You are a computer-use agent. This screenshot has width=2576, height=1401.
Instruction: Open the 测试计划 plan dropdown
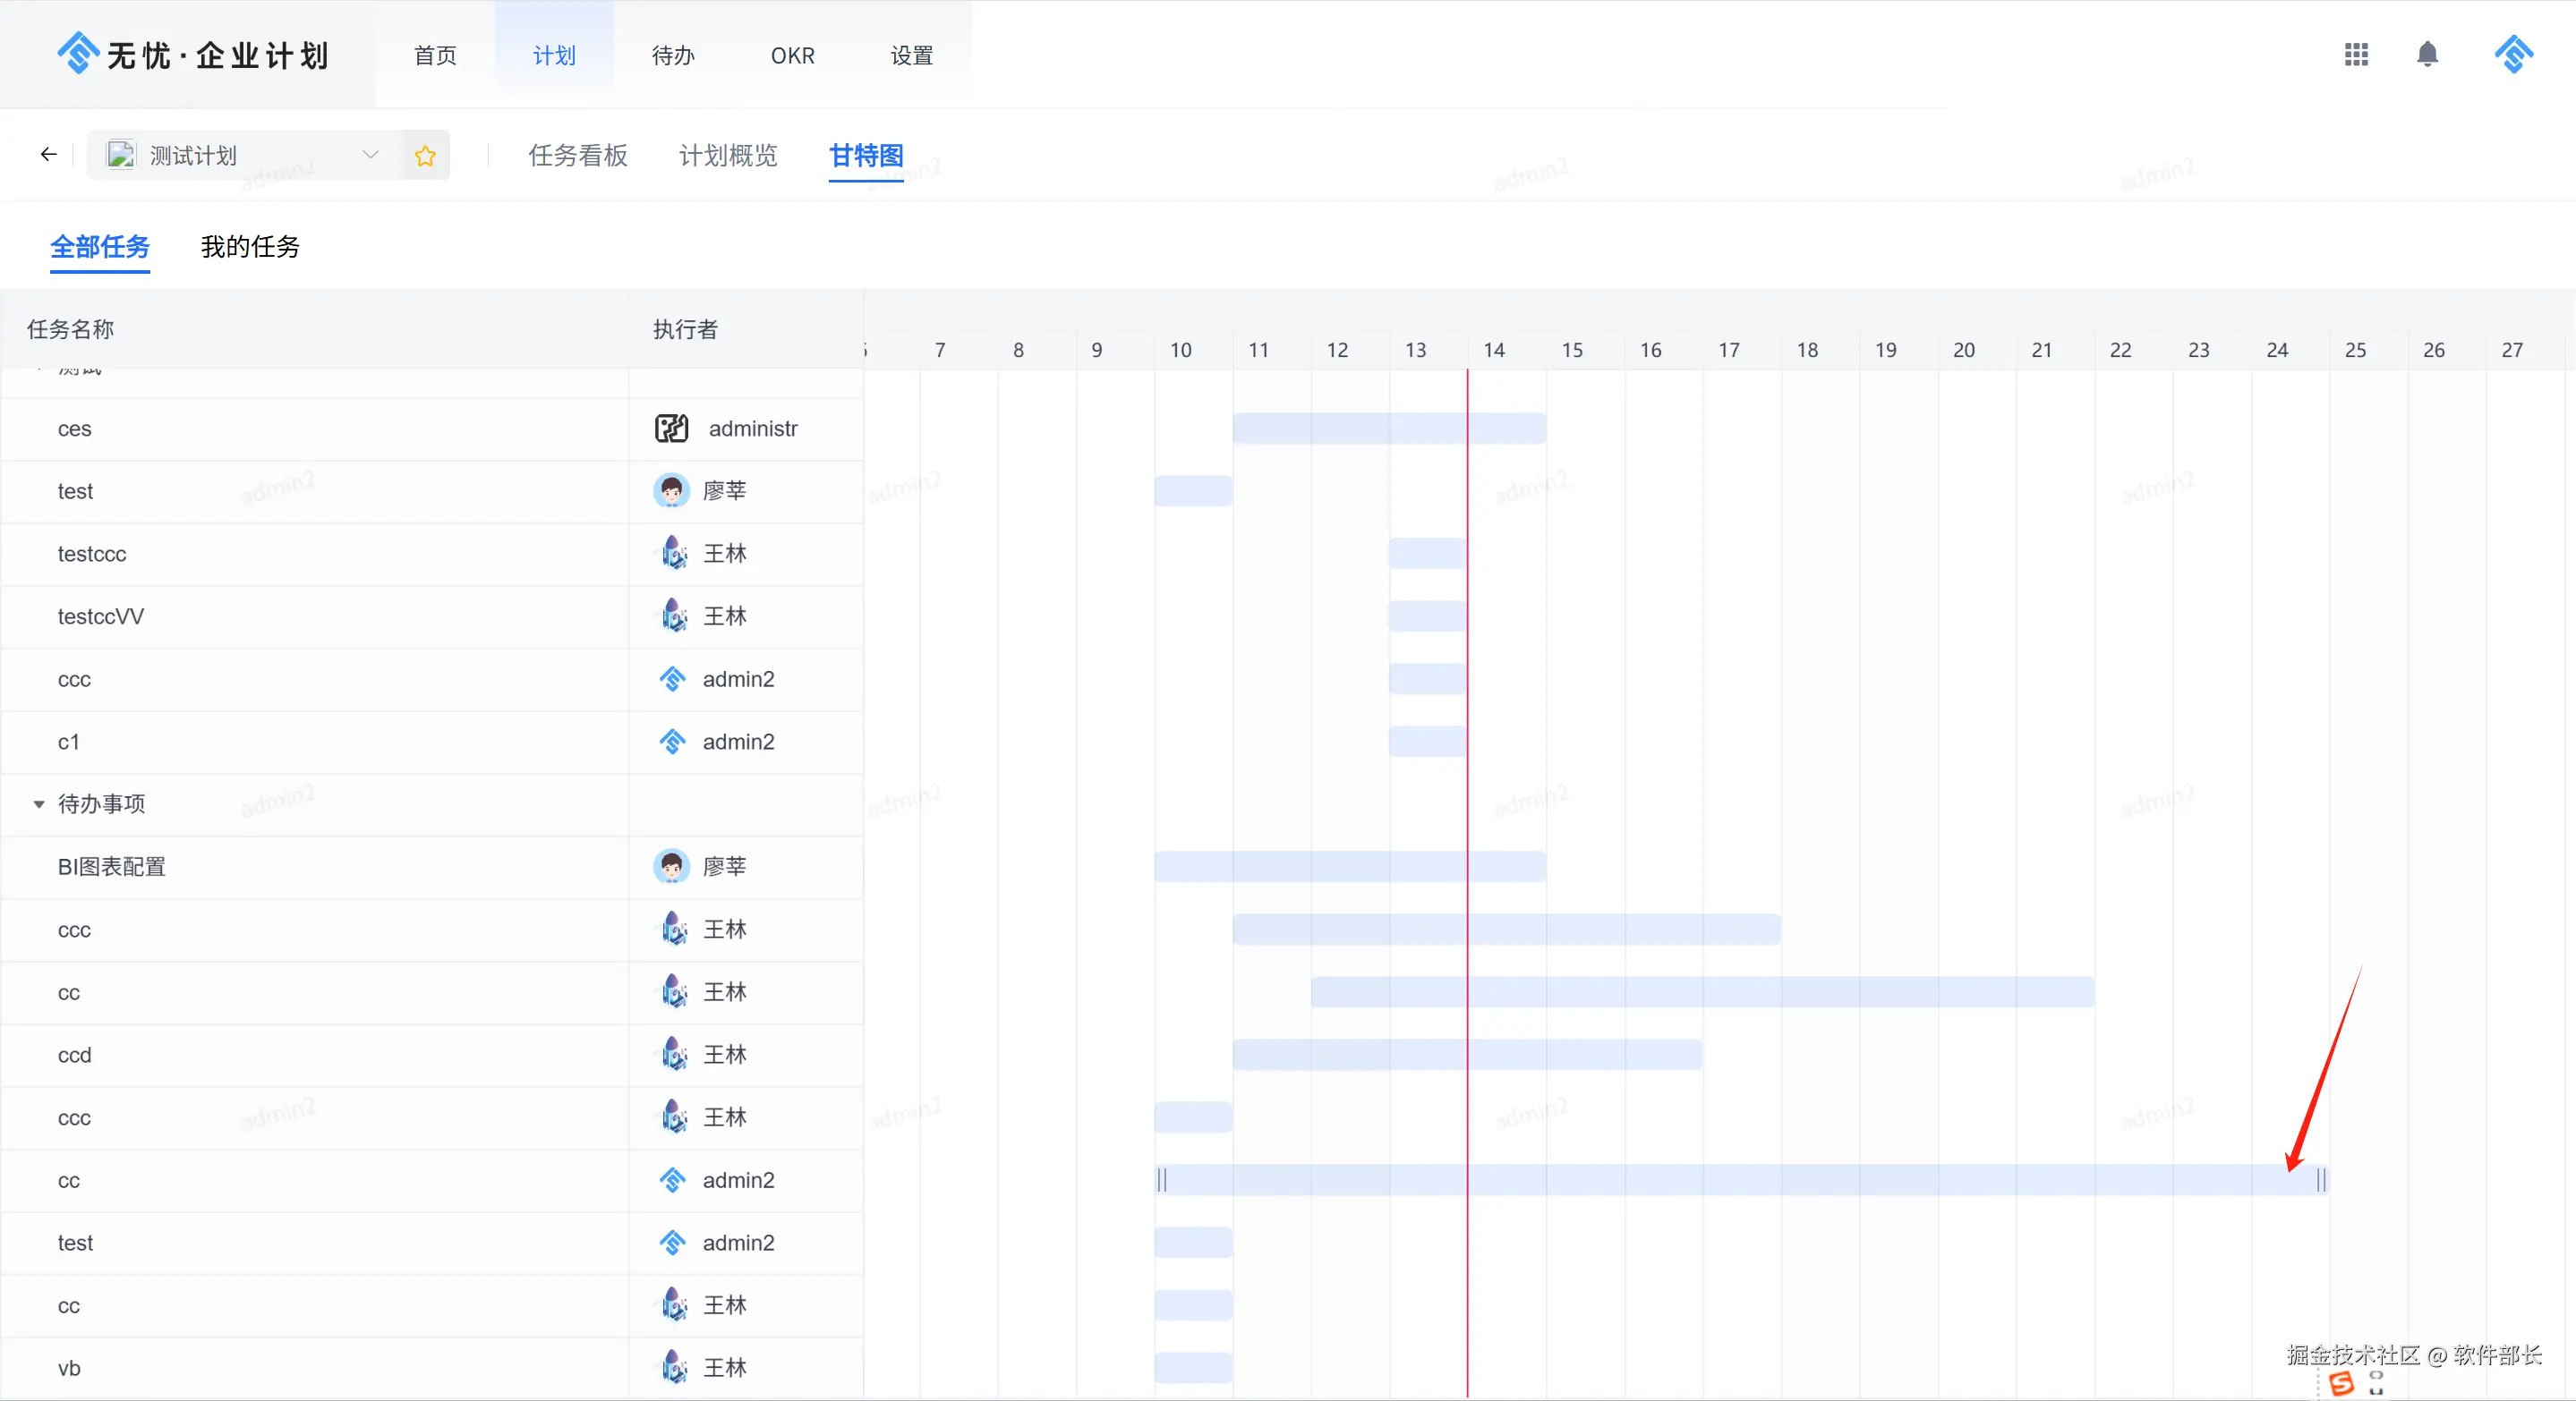(370, 155)
